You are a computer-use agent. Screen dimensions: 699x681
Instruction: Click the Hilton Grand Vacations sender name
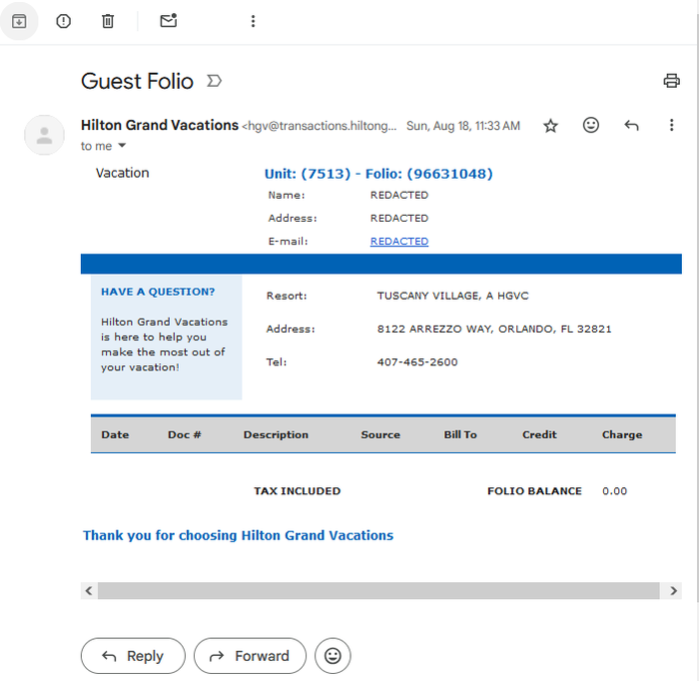160,125
